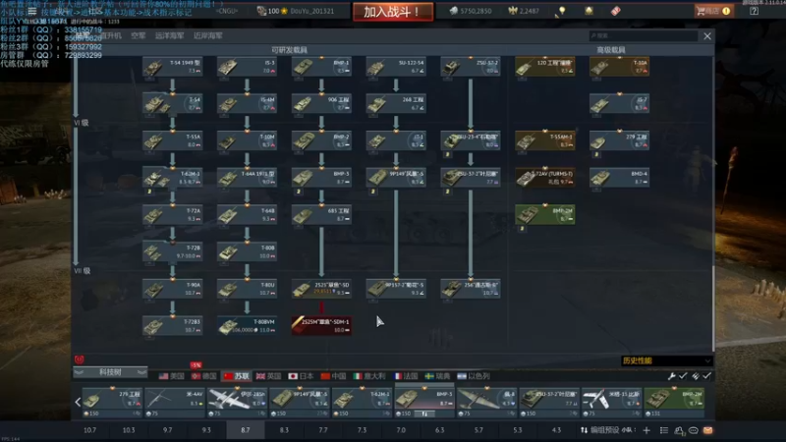Select the 4.3 lineup preset
The image size is (786, 442).
click(556, 430)
